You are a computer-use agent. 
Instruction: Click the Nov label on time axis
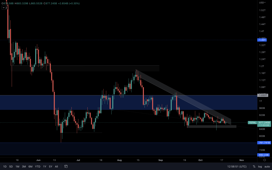click(242, 160)
